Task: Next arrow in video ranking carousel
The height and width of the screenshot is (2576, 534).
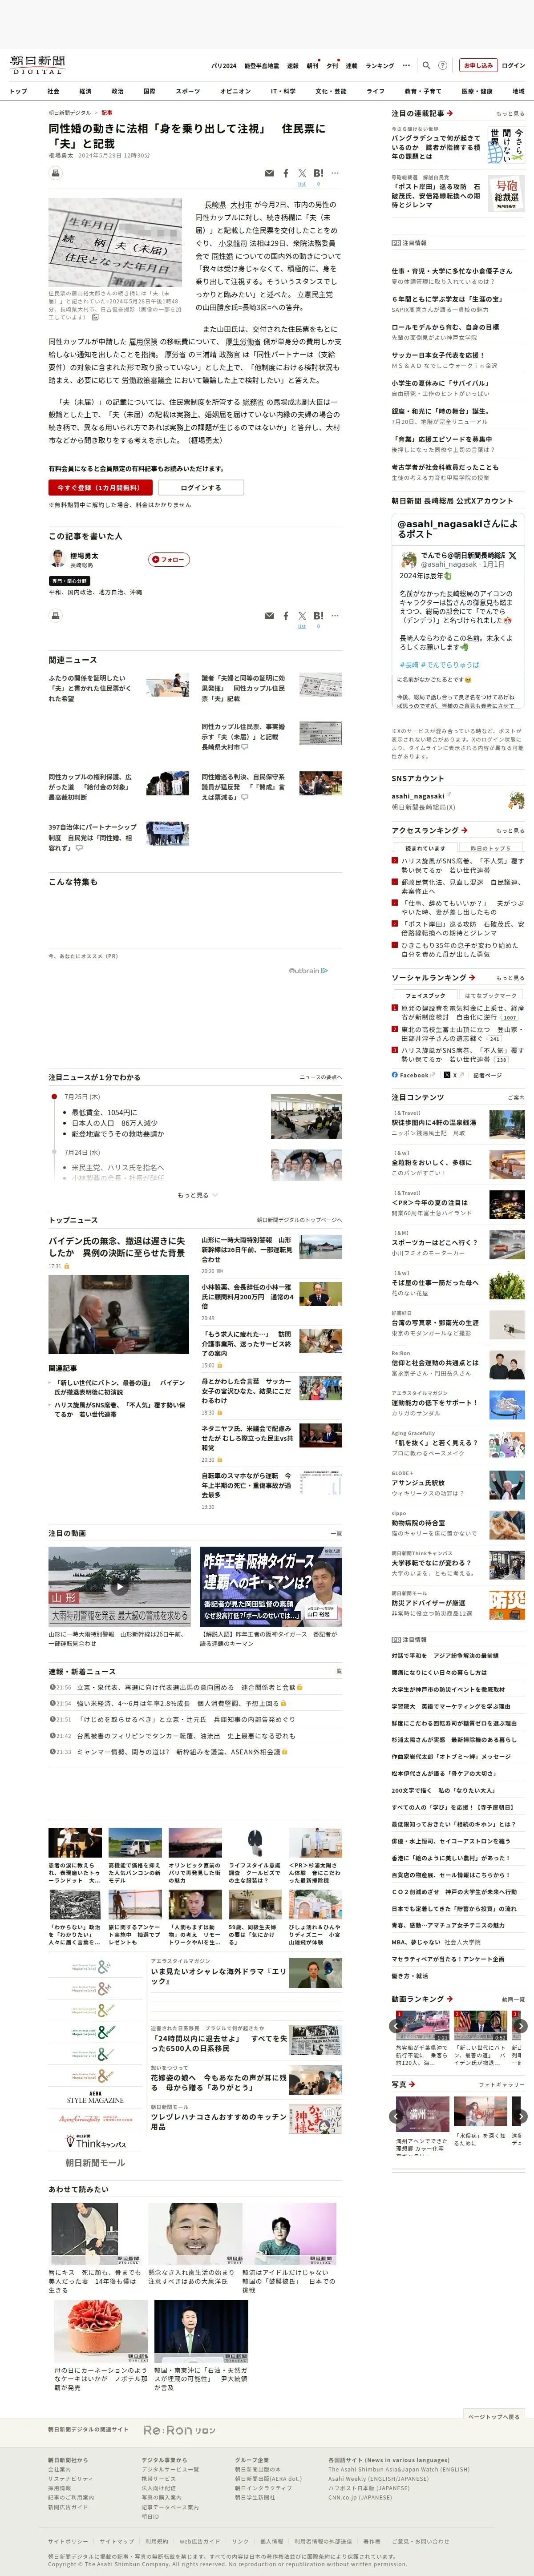Action: (520, 2026)
